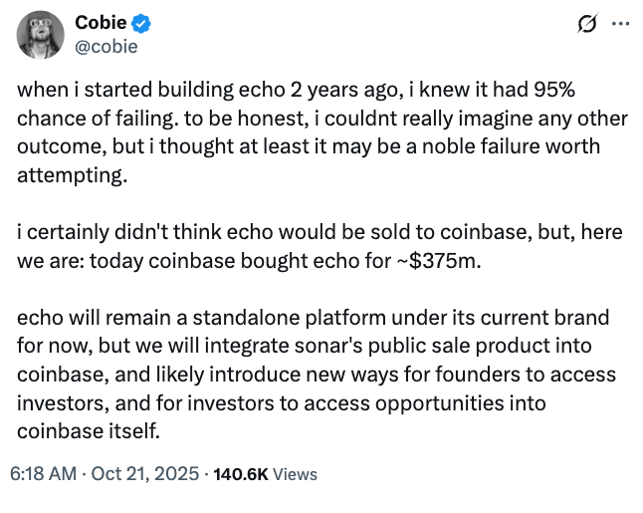Click the Views label
This screenshot has width=643, height=513.
click(x=295, y=474)
